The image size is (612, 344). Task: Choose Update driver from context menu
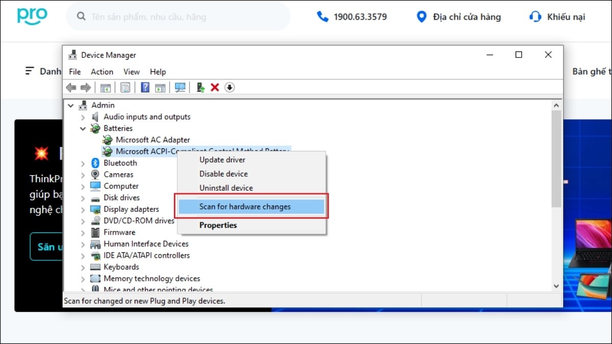(x=251, y=160)
